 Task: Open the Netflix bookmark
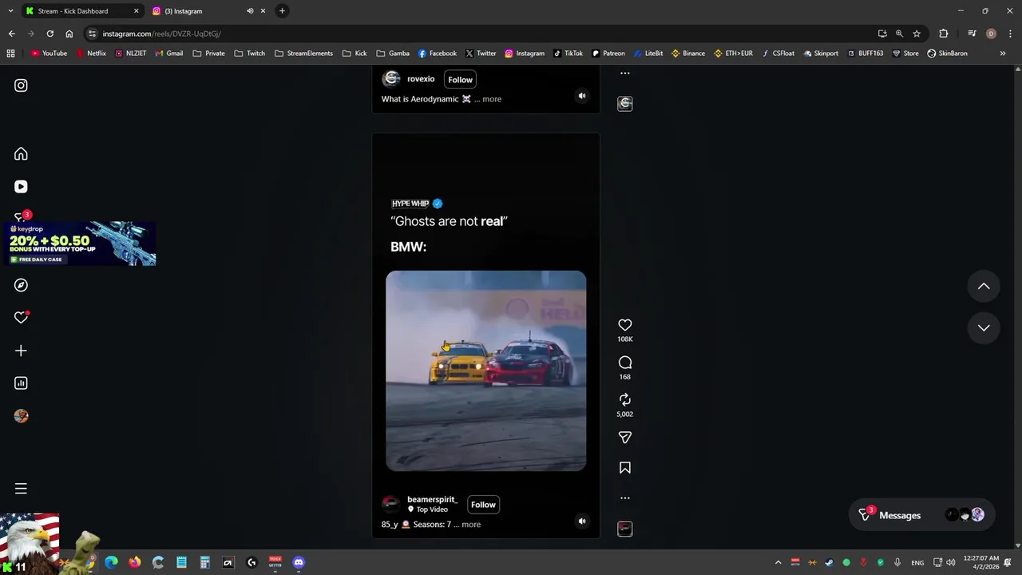click(x=91, y=54)
